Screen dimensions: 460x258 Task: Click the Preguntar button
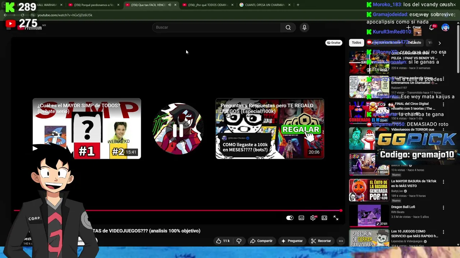tap(292, 241)
